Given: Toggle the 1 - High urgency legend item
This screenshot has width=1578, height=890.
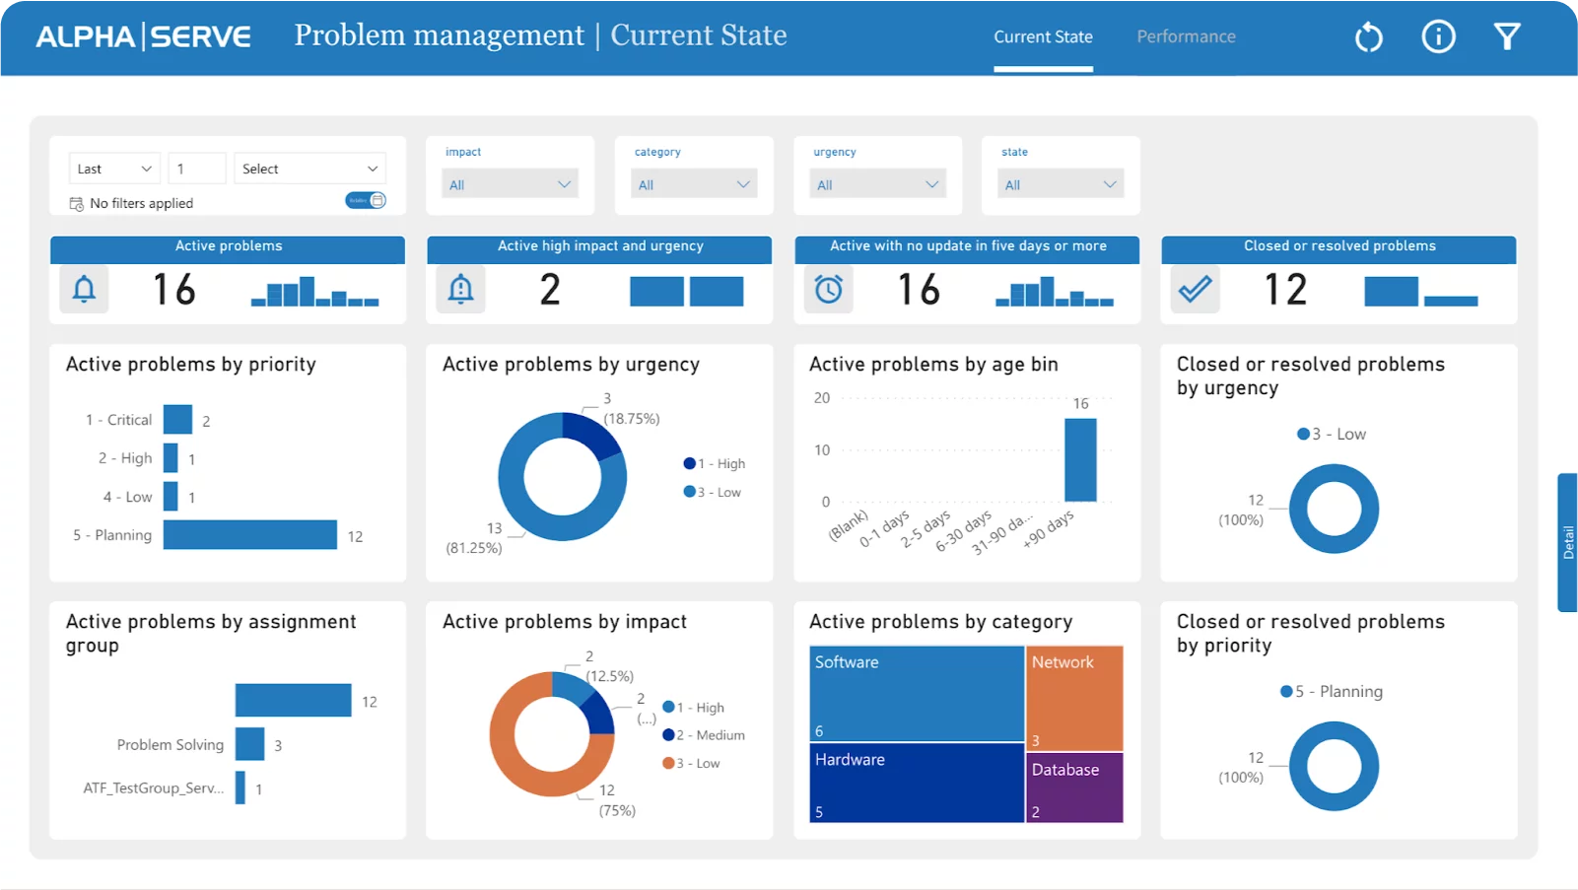Looking at the screenshot, I should (716, 464).
